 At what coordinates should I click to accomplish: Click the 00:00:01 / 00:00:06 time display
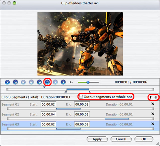[x=131, y=82]
